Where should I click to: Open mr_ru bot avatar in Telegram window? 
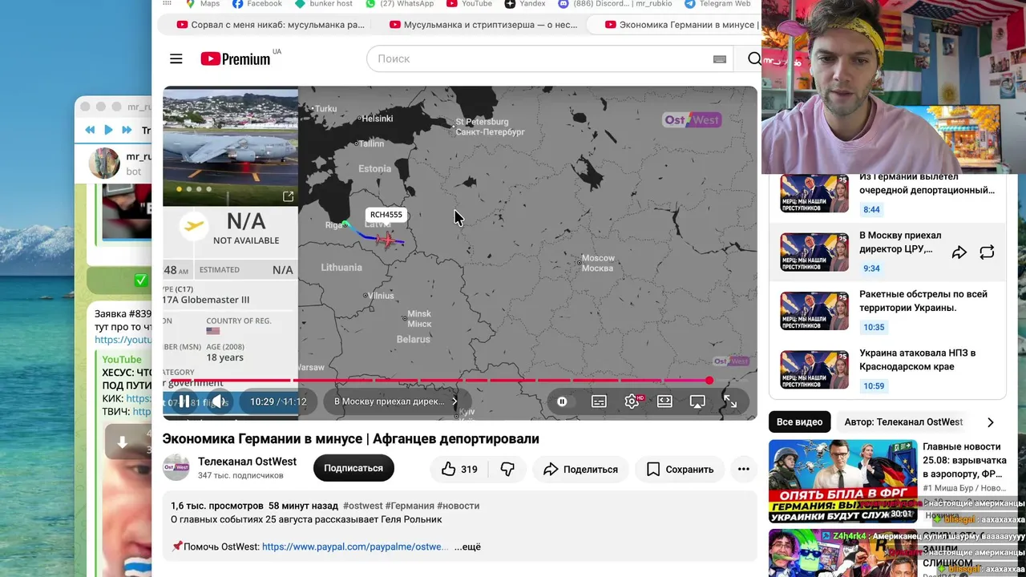click(104, 163)
